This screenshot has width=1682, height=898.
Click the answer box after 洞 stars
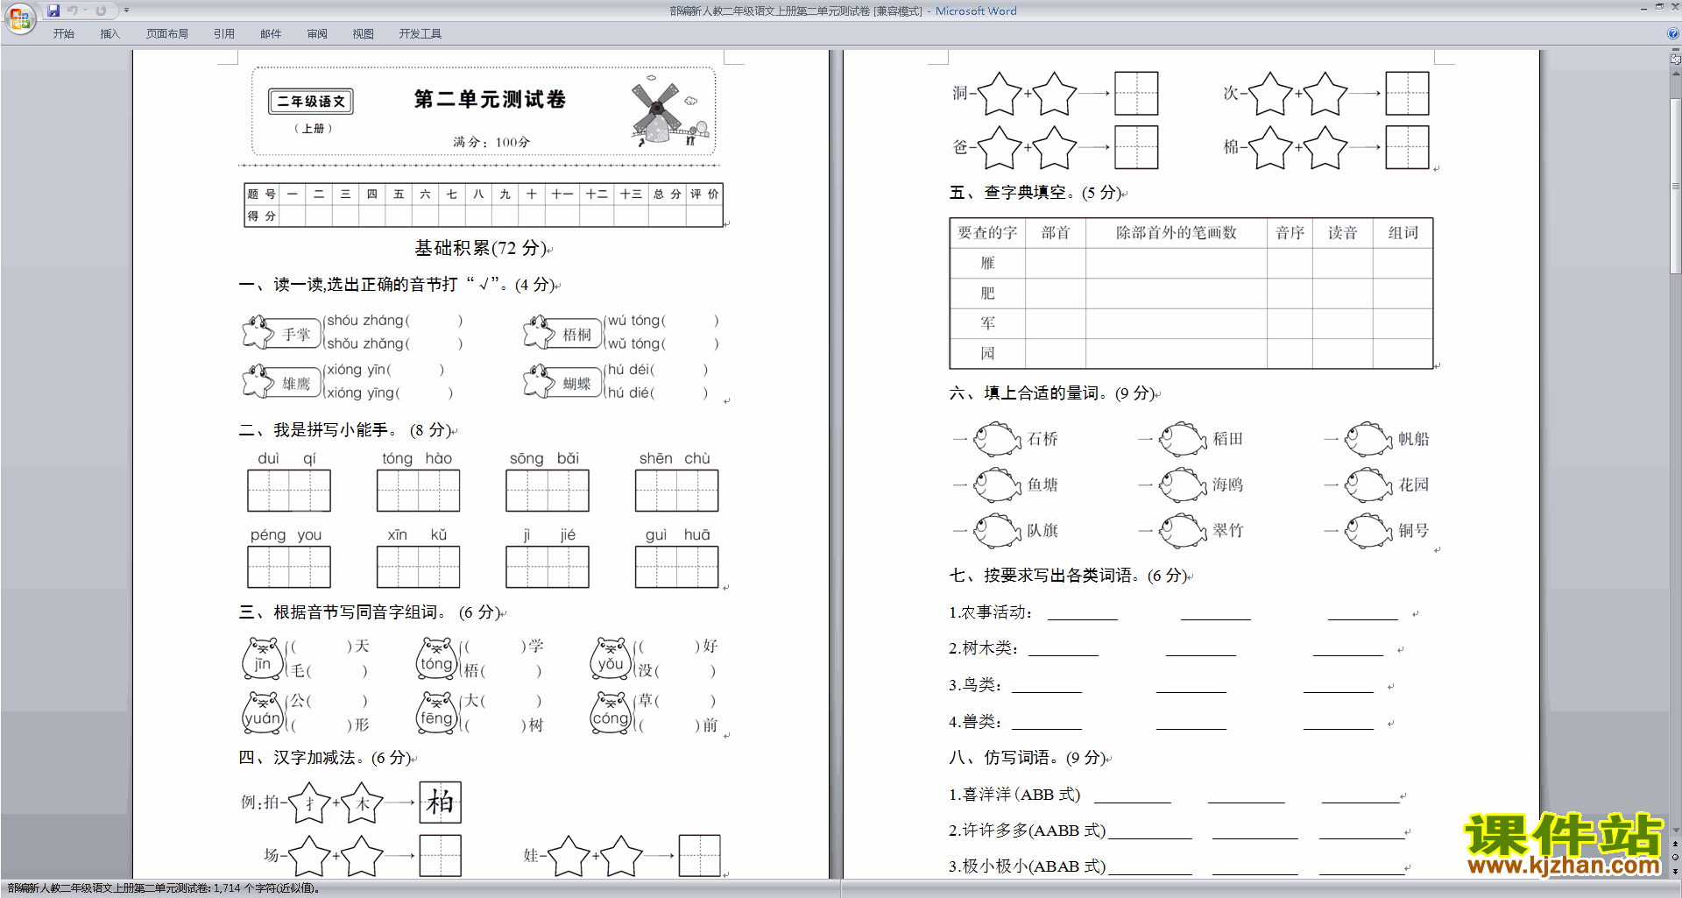(x=1136, y=94)
